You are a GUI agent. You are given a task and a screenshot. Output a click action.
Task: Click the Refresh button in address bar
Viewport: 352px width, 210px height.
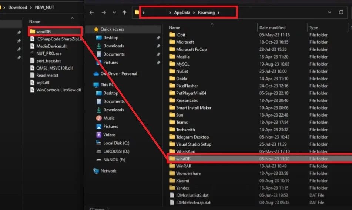(x=341, y=12)
